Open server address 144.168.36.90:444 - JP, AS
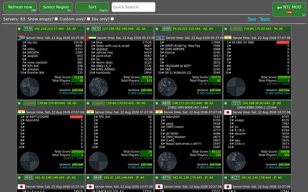This screenshot has height=192, width=308. 262,103
